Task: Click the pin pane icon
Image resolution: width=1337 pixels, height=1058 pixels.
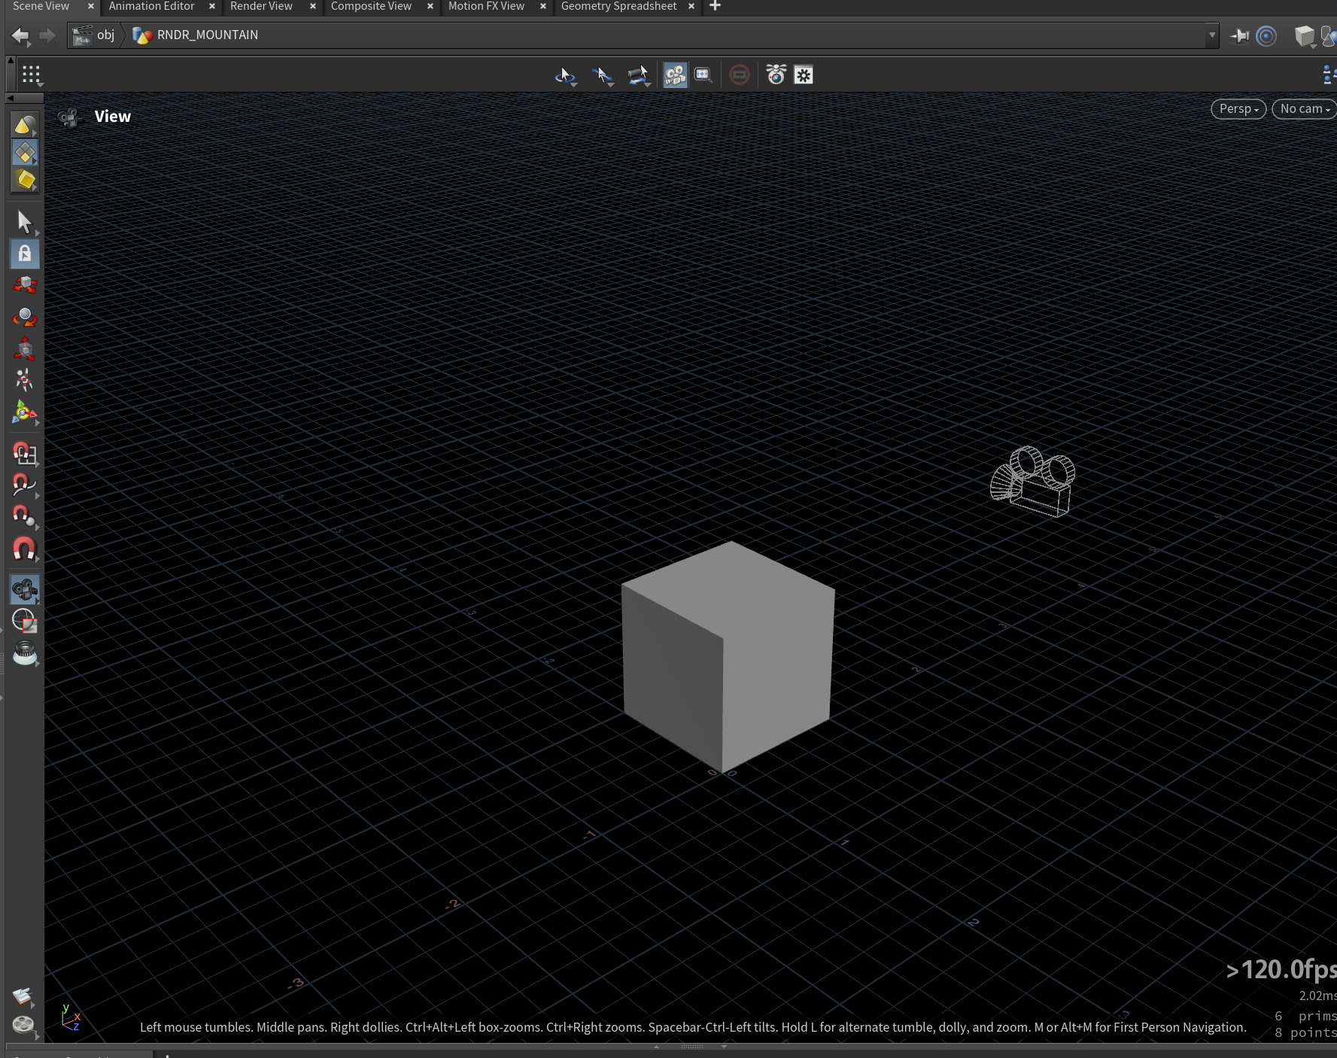Action: [1239, 35]
